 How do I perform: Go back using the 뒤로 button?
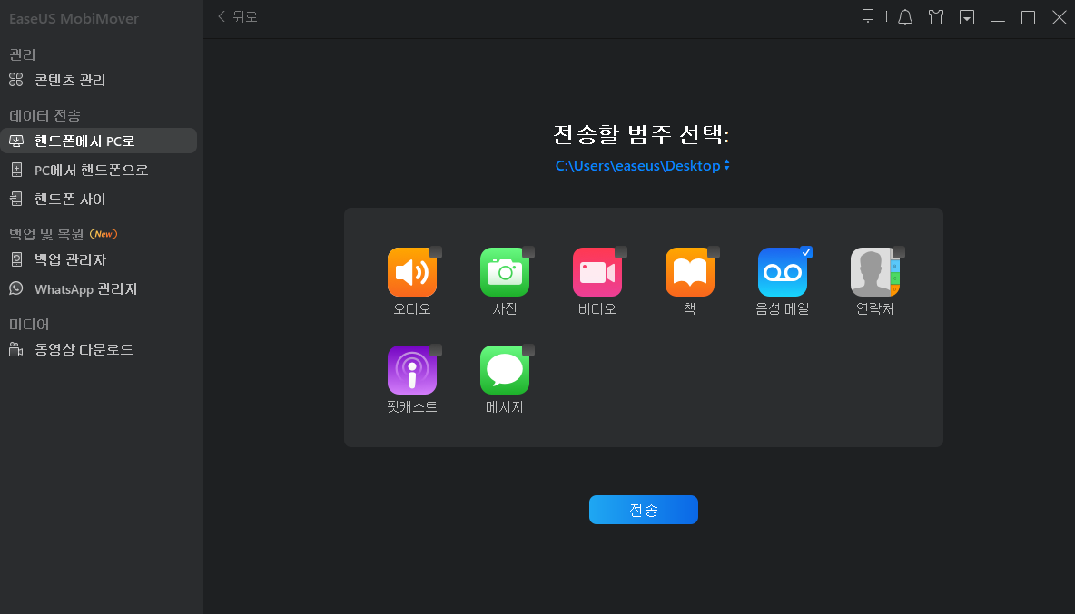pyautogui.click(x=236, y=17)
